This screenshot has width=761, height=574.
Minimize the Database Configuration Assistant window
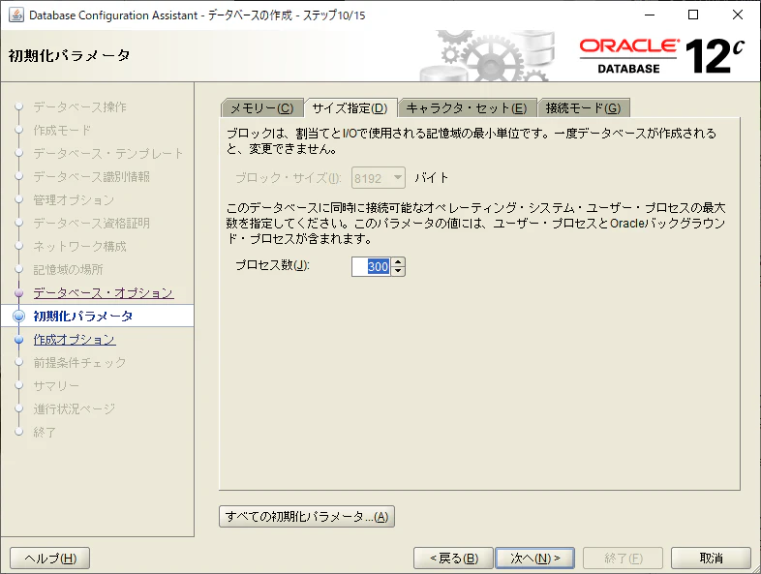pyautogui.click(x=650, y=15)
